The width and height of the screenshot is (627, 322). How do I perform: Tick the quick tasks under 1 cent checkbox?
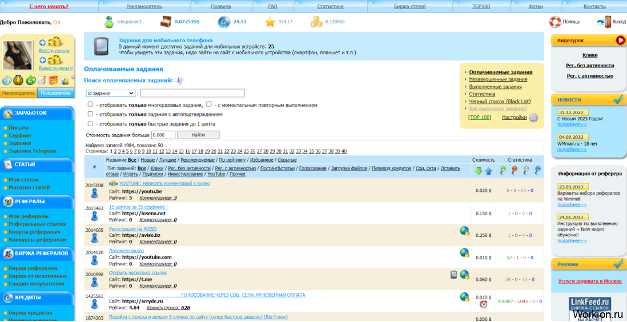[90, 123]
